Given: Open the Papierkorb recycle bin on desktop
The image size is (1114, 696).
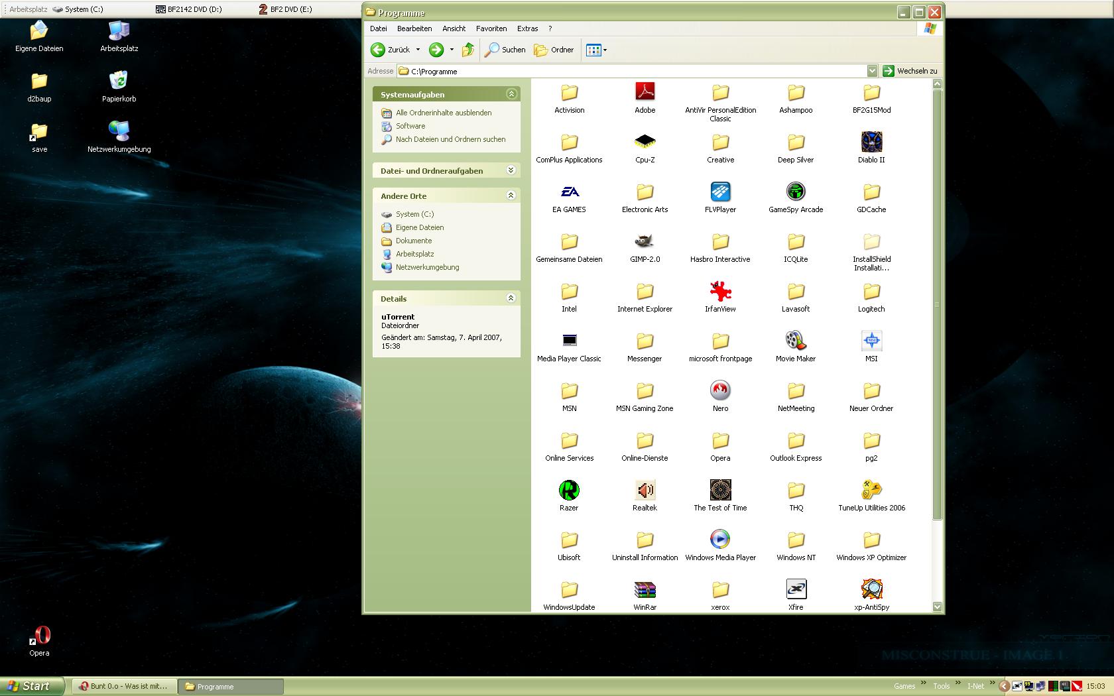Looking at the screenshot, I should pos(119,86).
